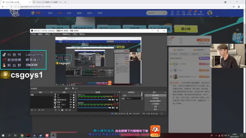The height and width of the screenshot is (138, 246).
Task: Open the Help menu in OBS
Action: (82, 34)
